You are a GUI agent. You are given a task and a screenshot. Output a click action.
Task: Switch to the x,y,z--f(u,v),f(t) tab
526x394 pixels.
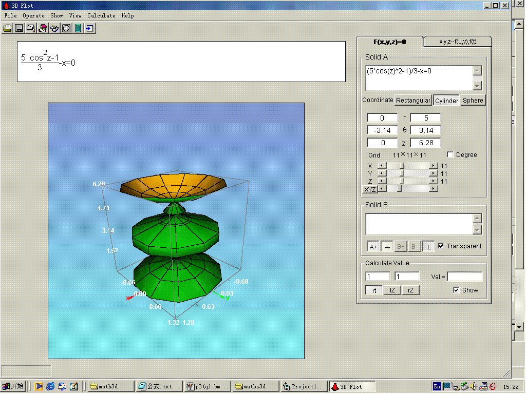coord(457,42)
